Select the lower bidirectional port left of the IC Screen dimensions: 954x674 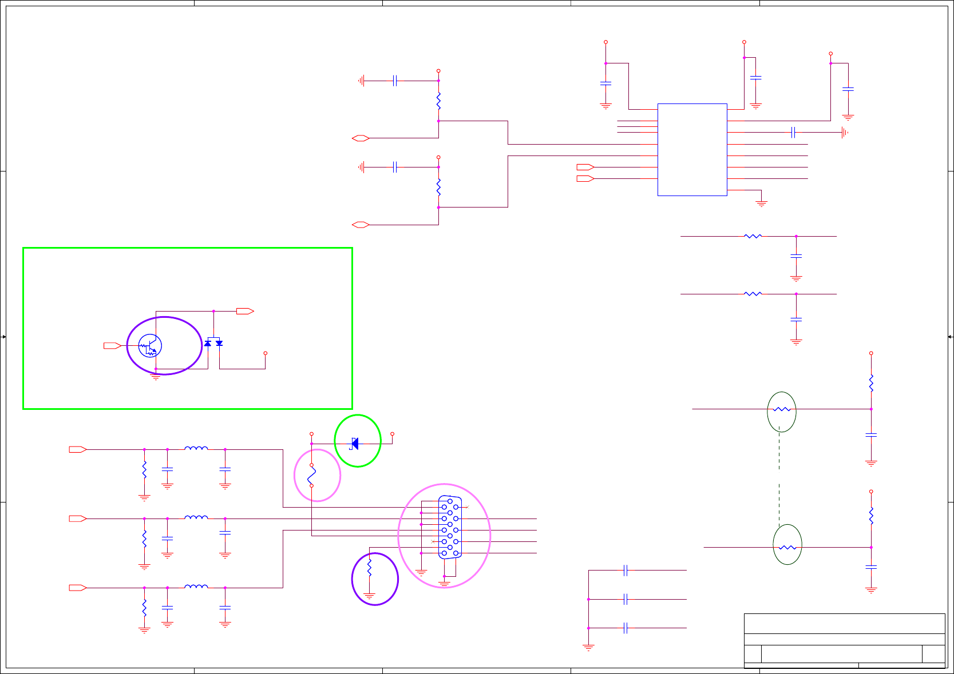pyautogui.click(x=361, y=225)
